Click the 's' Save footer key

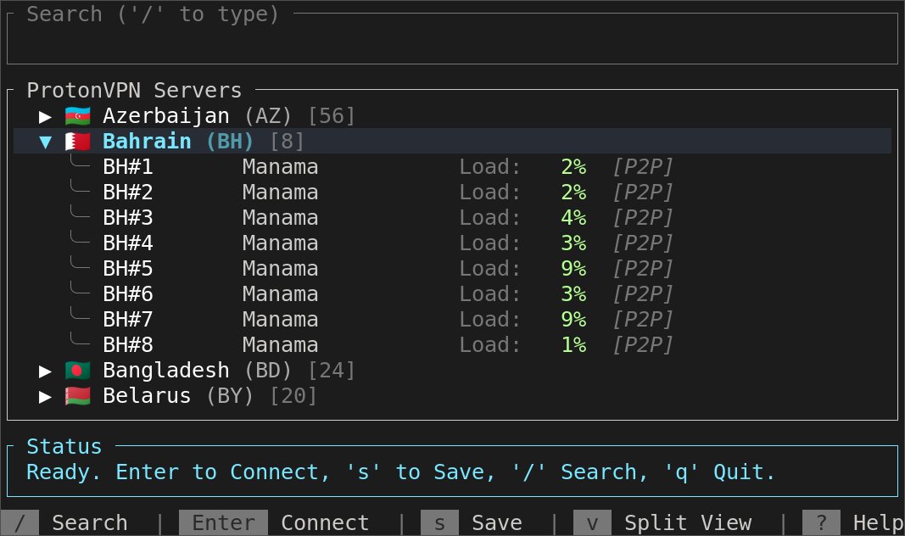tap(472, 522)
